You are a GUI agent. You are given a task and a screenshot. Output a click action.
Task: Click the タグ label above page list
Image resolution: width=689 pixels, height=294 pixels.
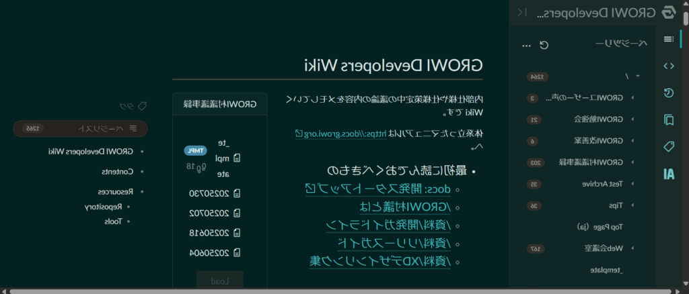[126, 106]
